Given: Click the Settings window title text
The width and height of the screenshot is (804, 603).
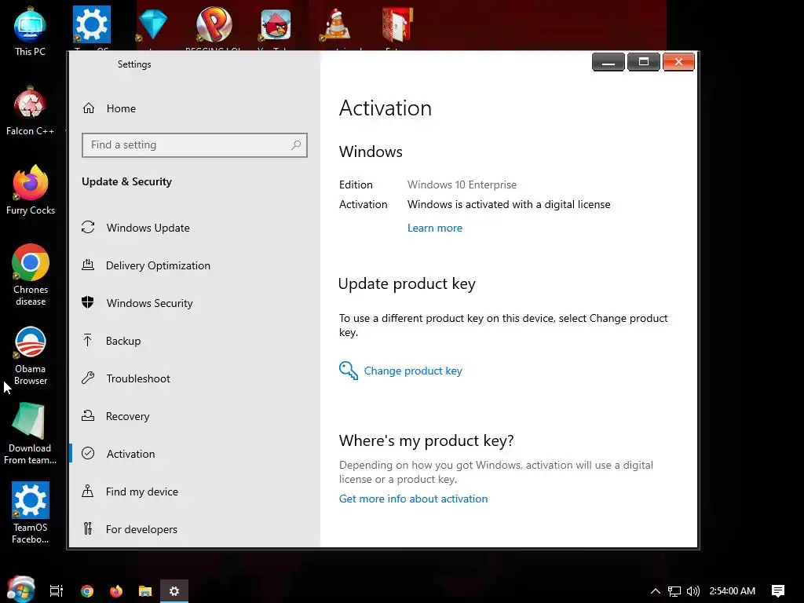Looking at the screenshot, I should pyautogui.click(x=134, y=64).
